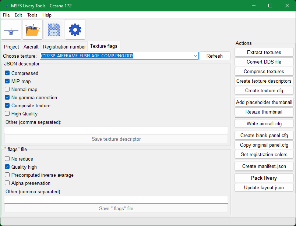Click the Pack livery button
Image resolution: width=296 pixels, height=226 pixels.
click(264, 178)
